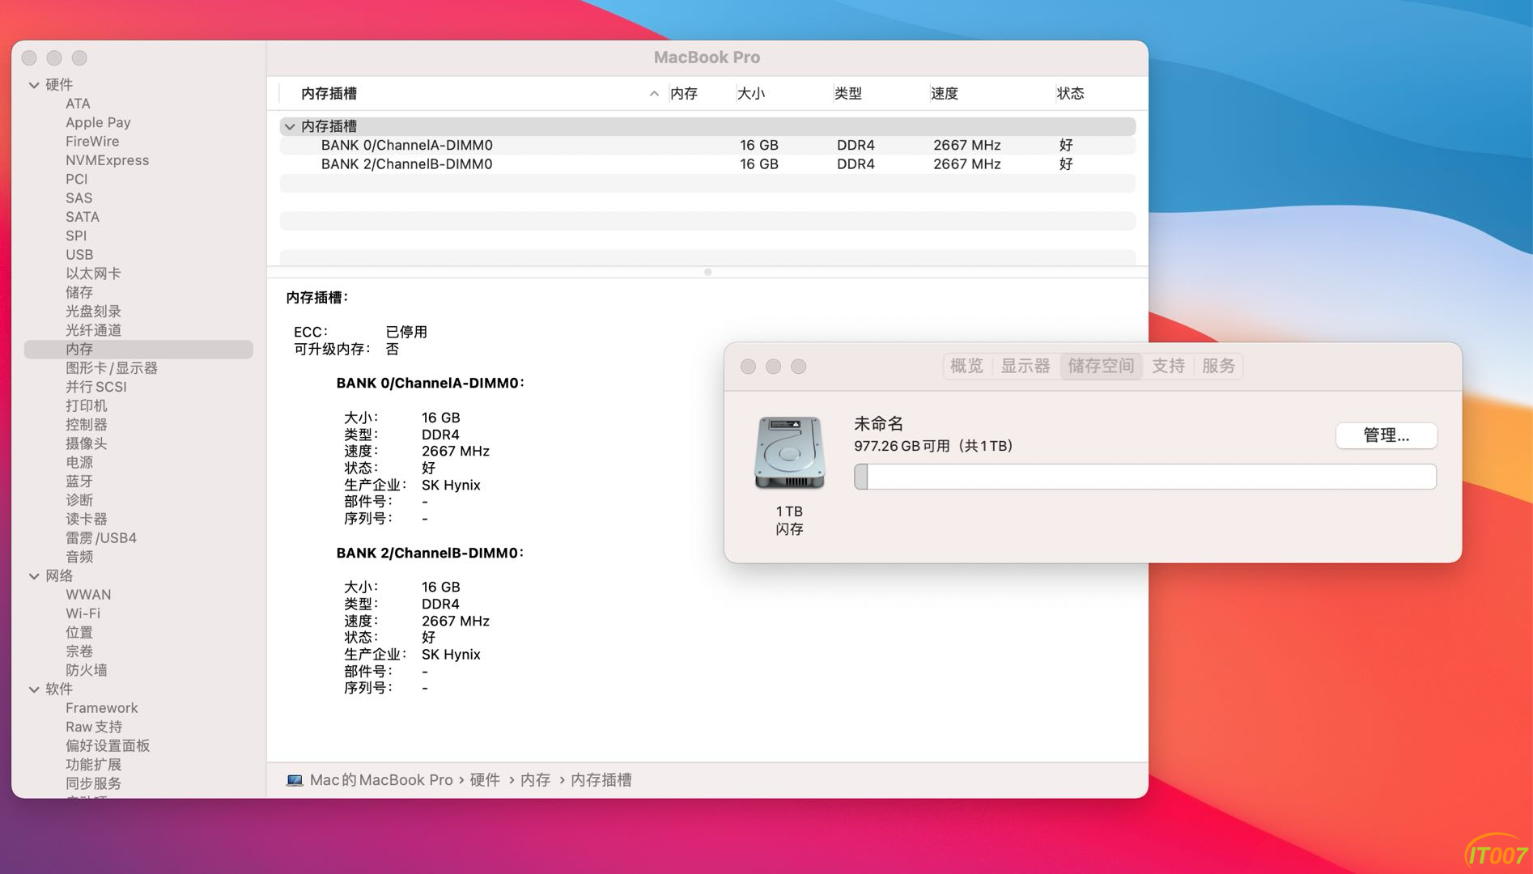1533x874 pixels.
Task: Select 图形卡/显示器 in the sidebar
Action: (x=112, y=368)
